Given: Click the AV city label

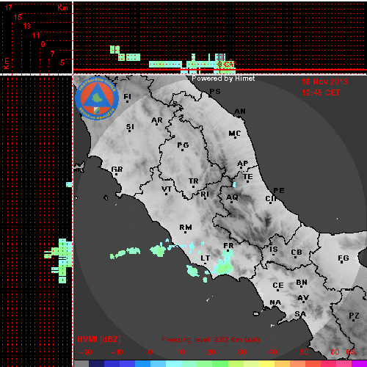Looking at the screenshot, I should [303, 298].
